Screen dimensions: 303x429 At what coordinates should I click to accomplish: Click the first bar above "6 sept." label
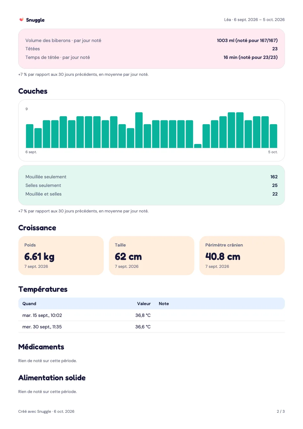(30, 136)
